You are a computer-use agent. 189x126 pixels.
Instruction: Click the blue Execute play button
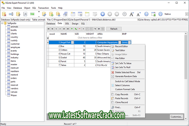click(x=103, y=14)
